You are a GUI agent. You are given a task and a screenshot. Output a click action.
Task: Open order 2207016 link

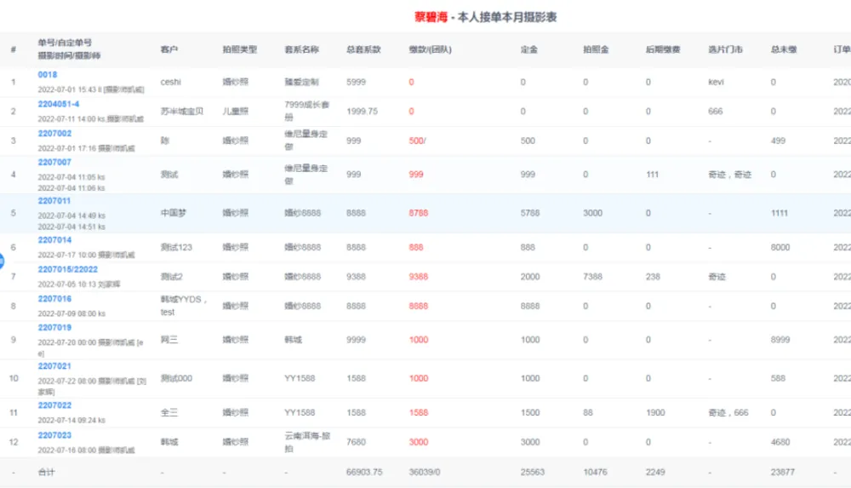click(54, 299)
